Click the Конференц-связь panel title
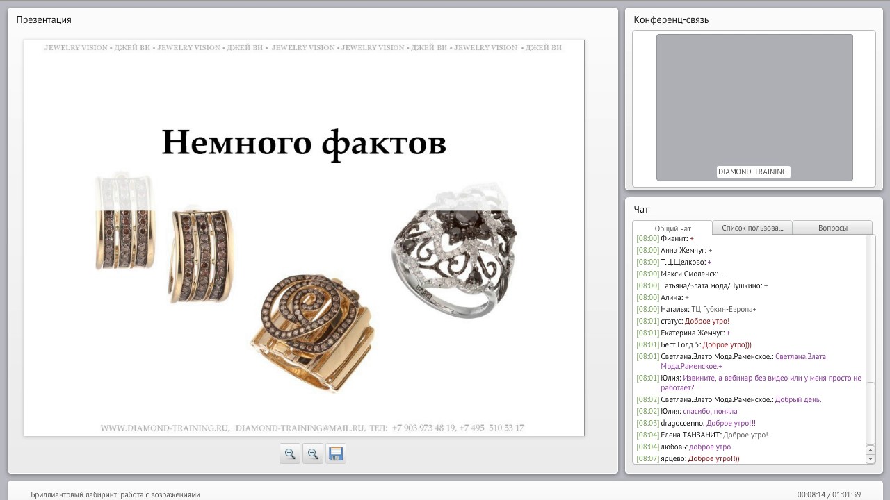 click(x=671, y=19)
